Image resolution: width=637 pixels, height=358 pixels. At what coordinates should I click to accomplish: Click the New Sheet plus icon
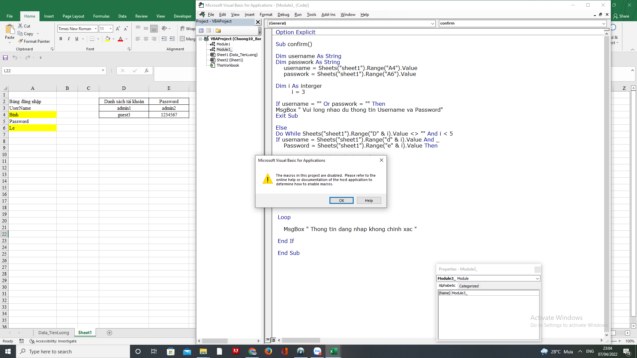pyautogui.click(x=109, y=333)
